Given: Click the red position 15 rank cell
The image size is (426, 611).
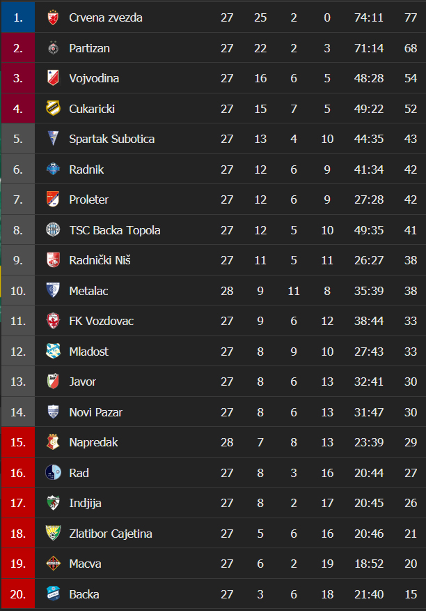Looking at the screenshot, I should [18, 442].
